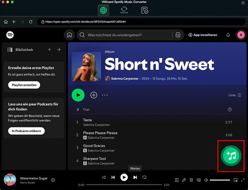This screenshot has height=190, width=248.
Task: Click "App installieren" link
Action: point(203,35)
